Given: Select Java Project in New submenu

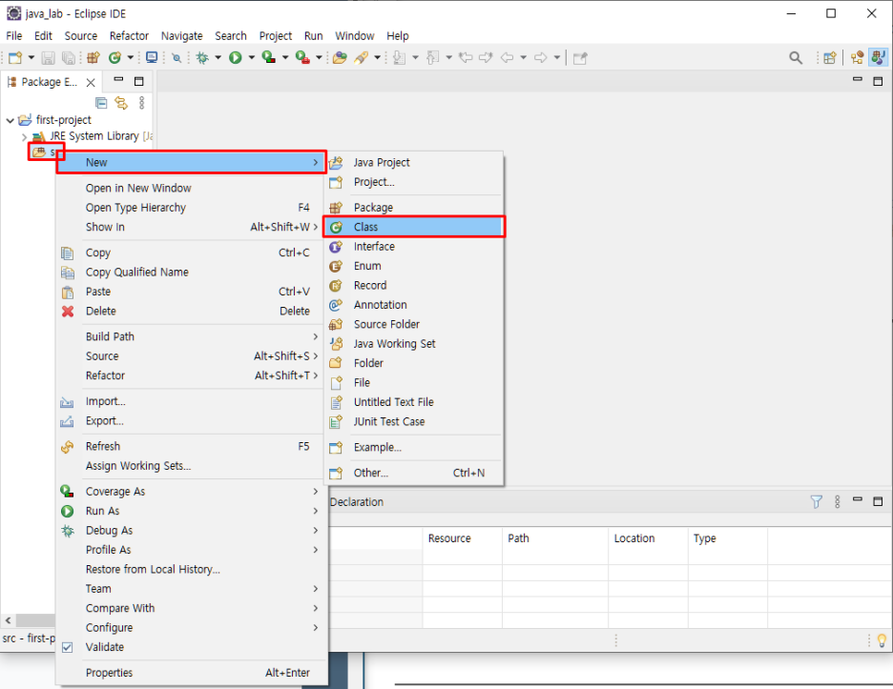Looking at the screenshot, I should pos(414,162).
